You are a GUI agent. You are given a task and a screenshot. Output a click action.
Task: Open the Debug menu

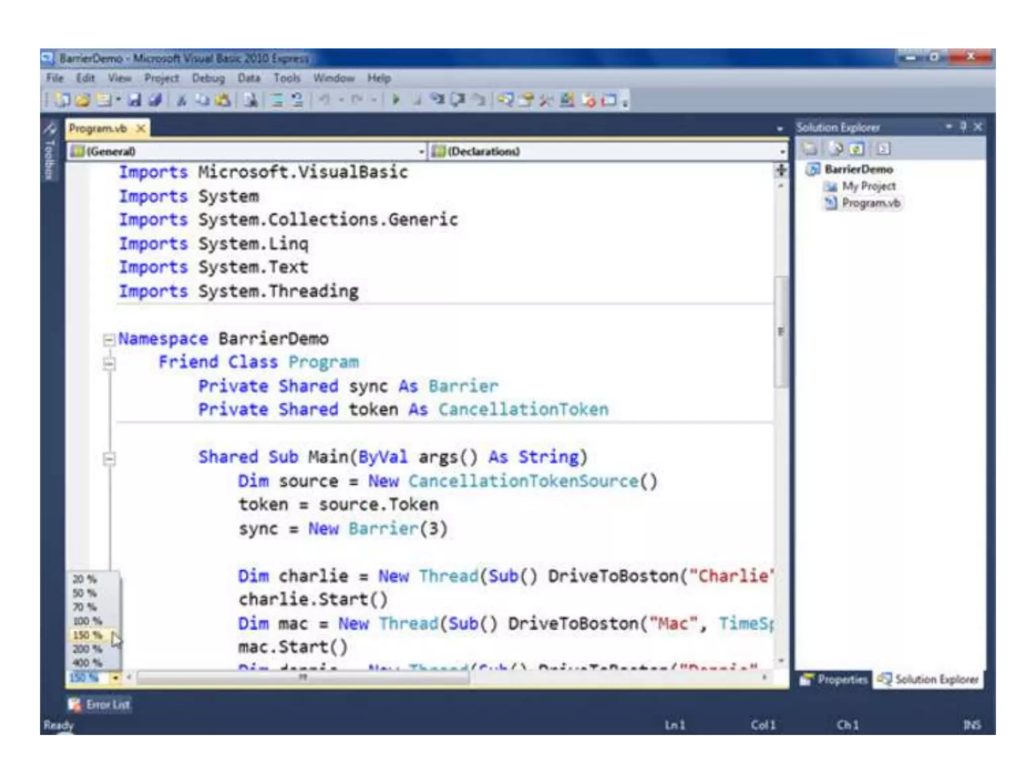[x=208, y=78]
